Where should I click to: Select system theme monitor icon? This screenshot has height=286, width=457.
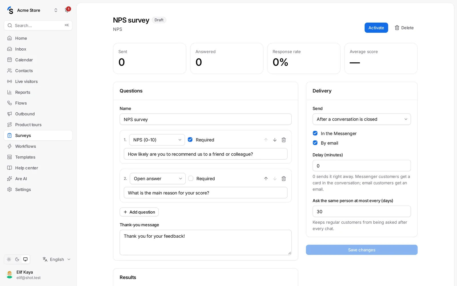click(x=25, y=259)
